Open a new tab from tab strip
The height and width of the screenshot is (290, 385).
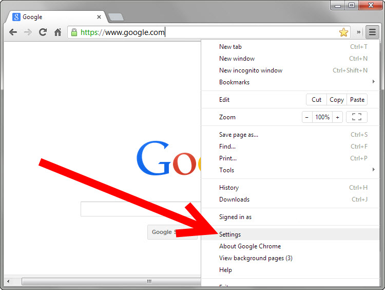(116, 17)
